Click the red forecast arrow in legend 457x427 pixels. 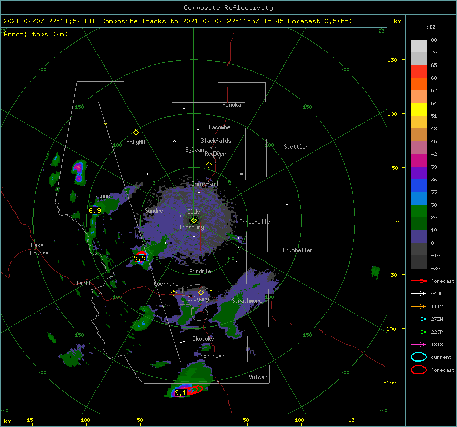418,281
